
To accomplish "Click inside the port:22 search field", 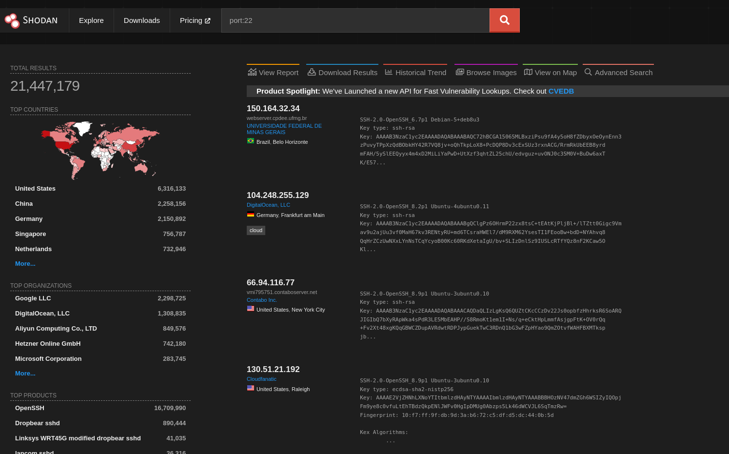I will pyautogui.click(x=355, y=20).
